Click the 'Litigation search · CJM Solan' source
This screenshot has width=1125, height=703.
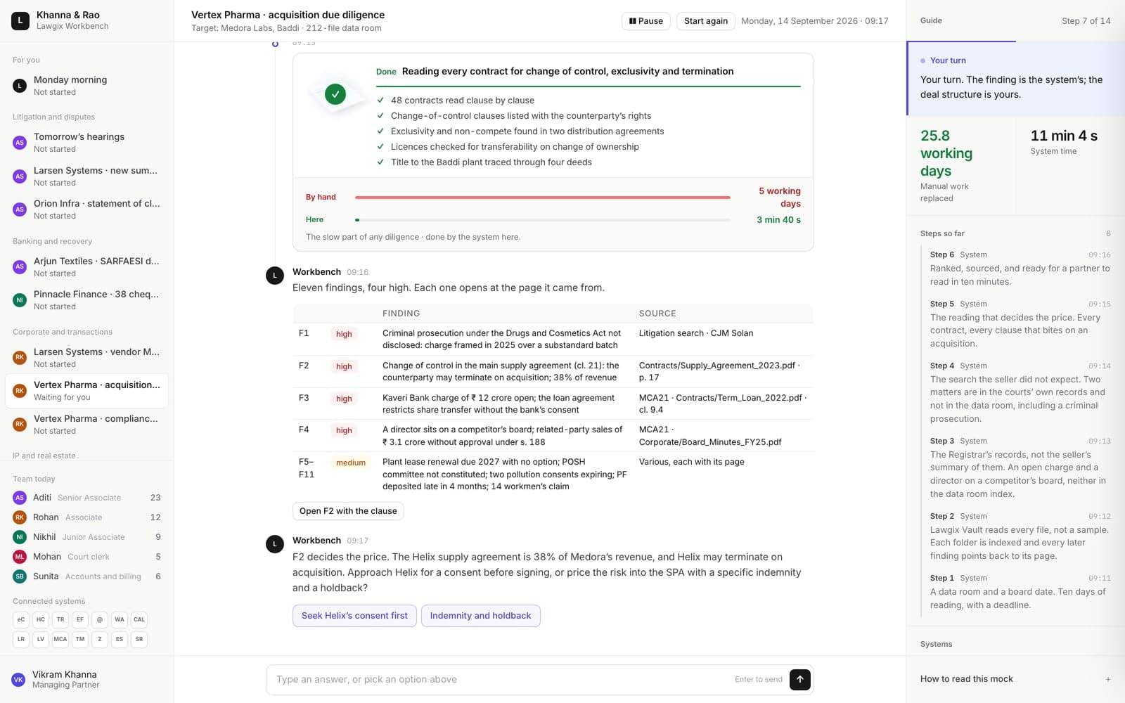(696, 333)
